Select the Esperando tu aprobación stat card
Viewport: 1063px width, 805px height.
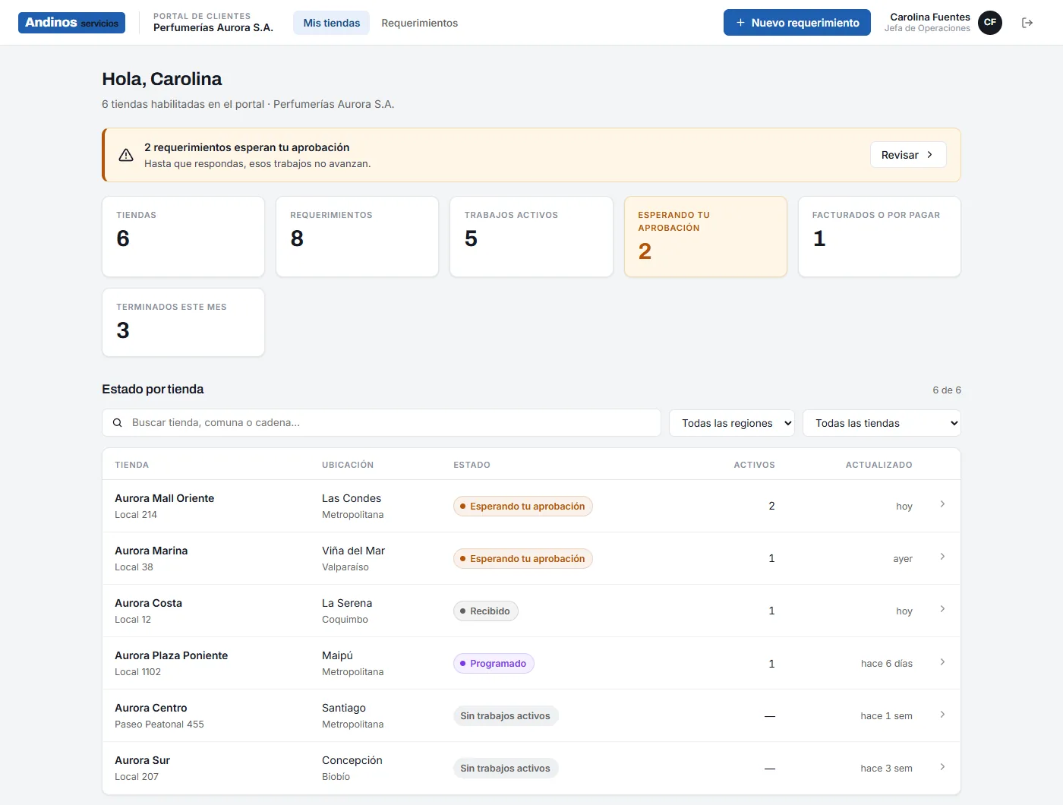click(705, 237)
